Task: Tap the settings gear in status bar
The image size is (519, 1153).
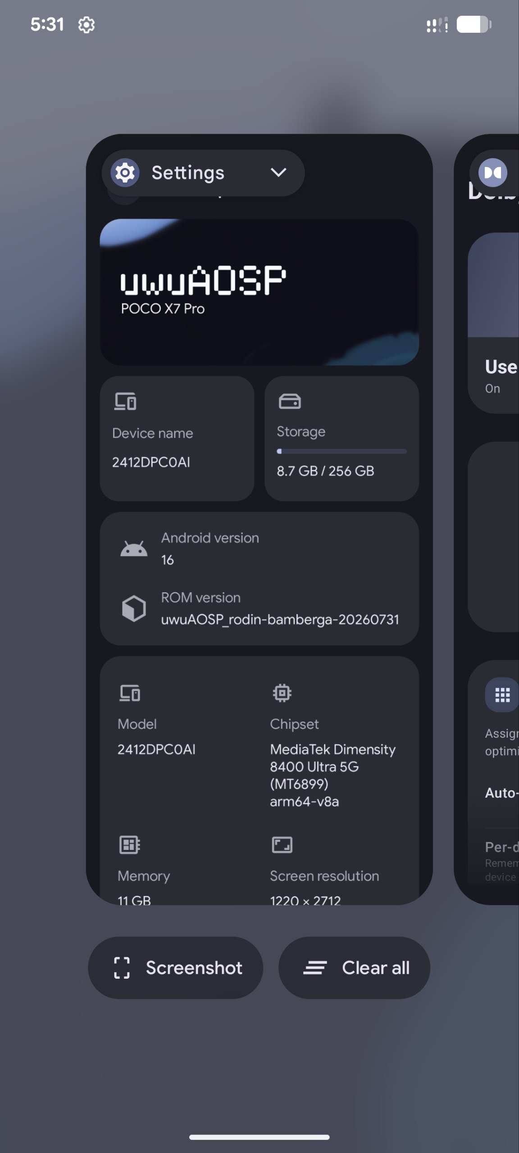Action: coord(86,25)
